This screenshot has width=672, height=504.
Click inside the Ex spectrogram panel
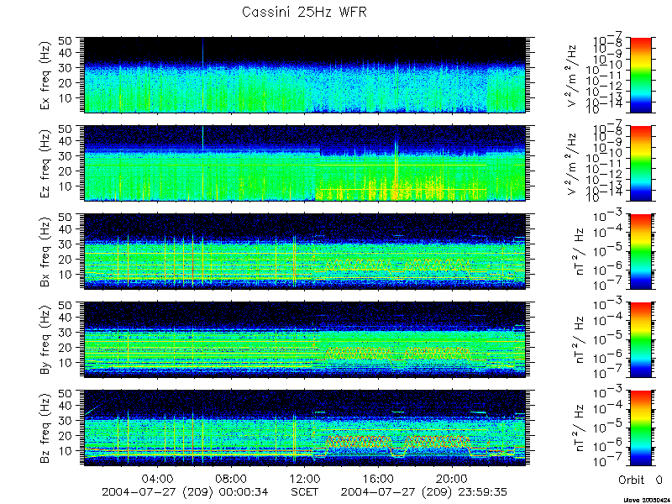305,75
